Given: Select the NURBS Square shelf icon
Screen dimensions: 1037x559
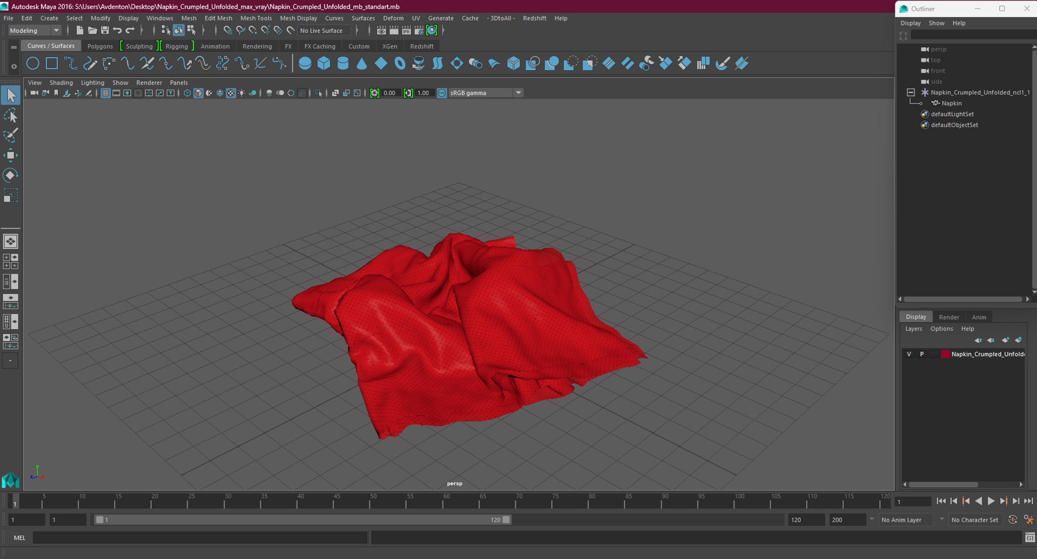Looking at the screenshot, I should coord(52,64).
